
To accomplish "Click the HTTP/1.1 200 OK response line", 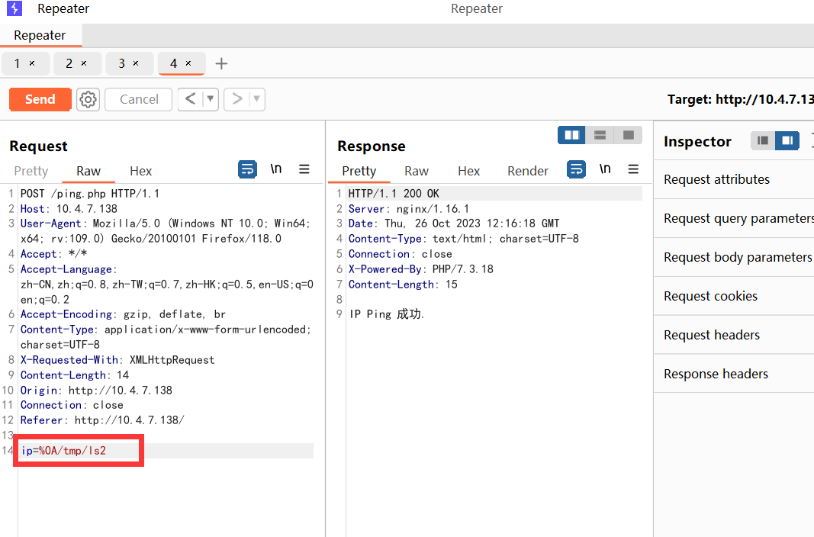I will 394,194.
